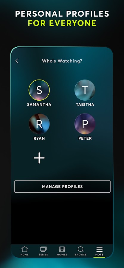This screenshot has width=124, height=268.
Task: Click the Manage Profiles button
Action: (x=62, y=186)
